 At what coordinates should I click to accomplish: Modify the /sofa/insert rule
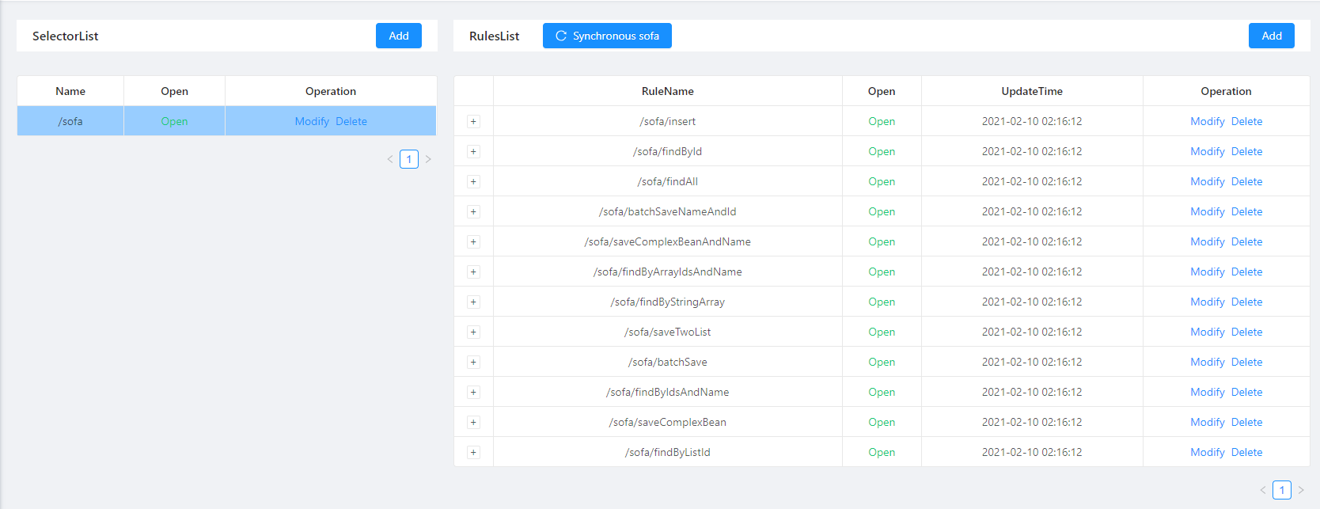pyautogui.click(x=1207, y=121)
